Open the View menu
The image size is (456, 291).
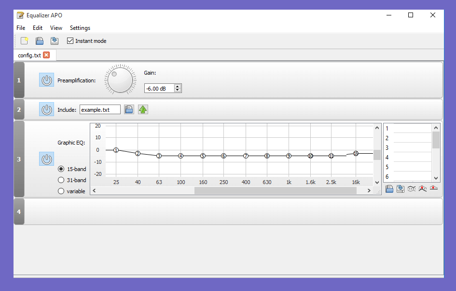56,28
